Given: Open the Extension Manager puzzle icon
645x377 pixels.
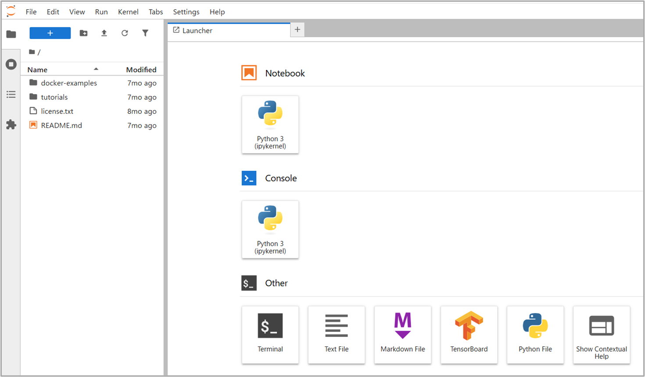Looking at the screenshot, I should [11, 125].
